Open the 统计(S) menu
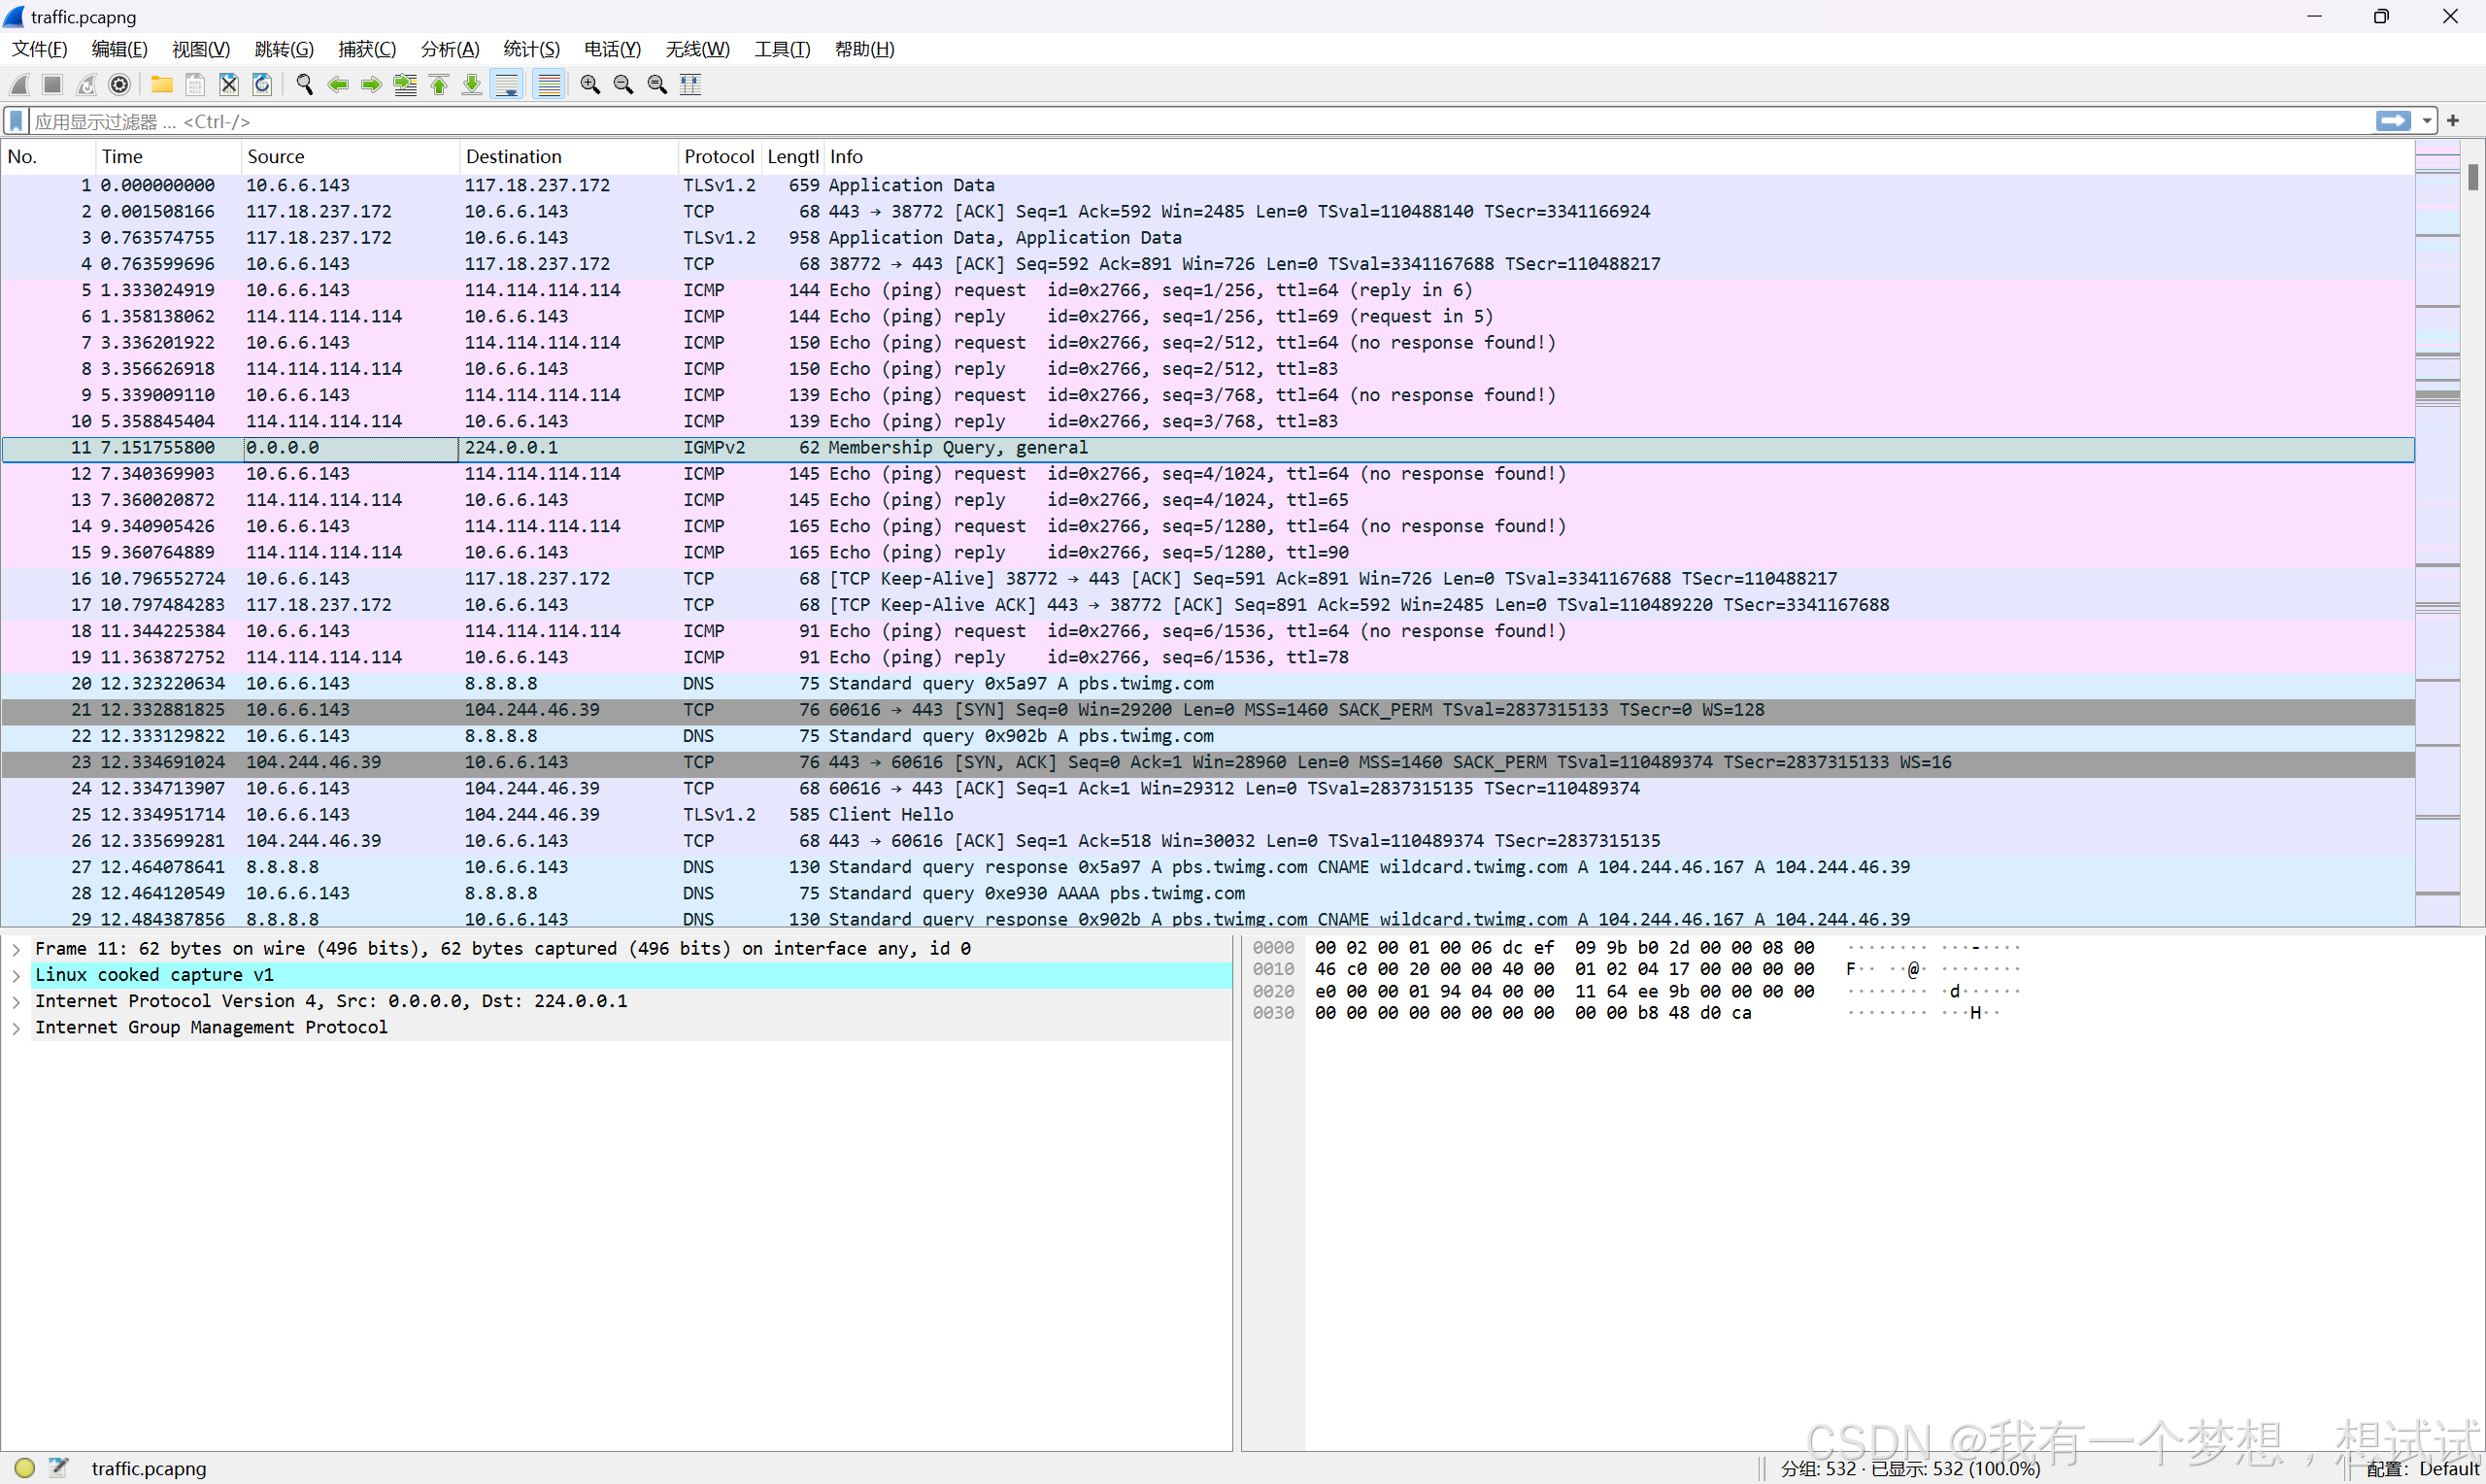Image resolution: width=2486 pixels, height=1484 pixels. 531,49
